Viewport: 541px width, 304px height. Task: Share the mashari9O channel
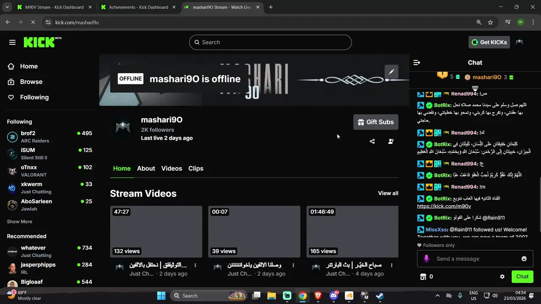(x=372, y=141)
